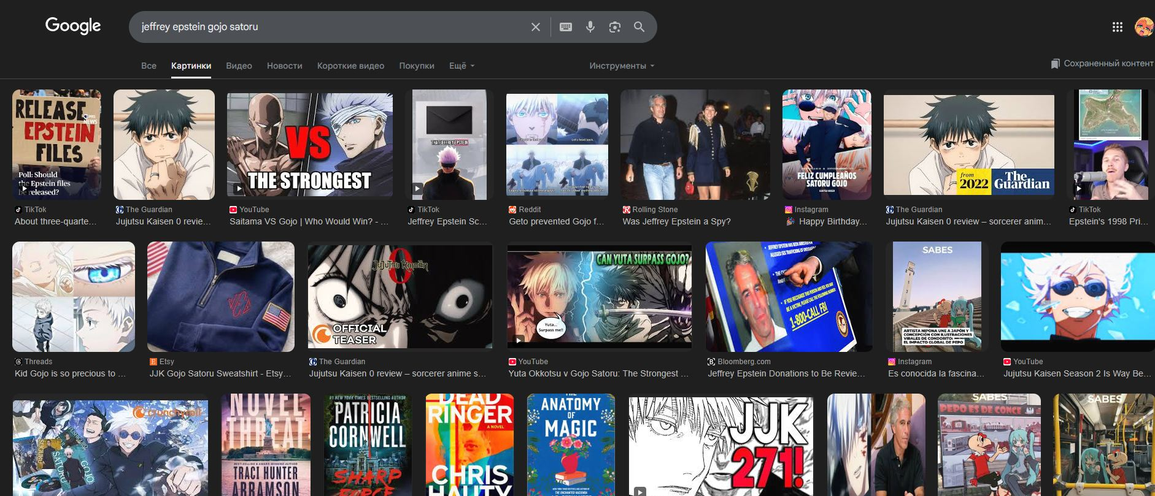Open the Новости tab
Viewport: 1155px width, 496px height.
(x=285, y=66)
